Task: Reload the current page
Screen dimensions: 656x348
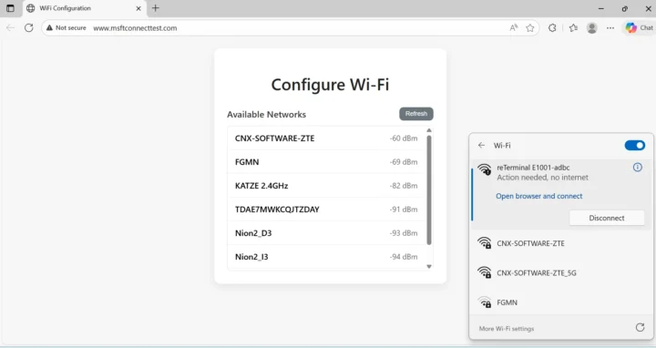Action: coord(29,28)
